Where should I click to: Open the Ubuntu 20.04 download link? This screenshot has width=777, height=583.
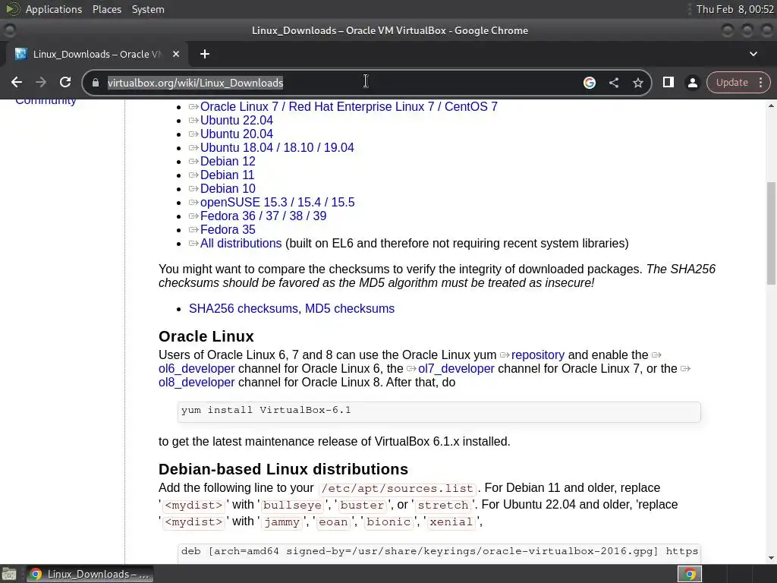tap(237, 134)
